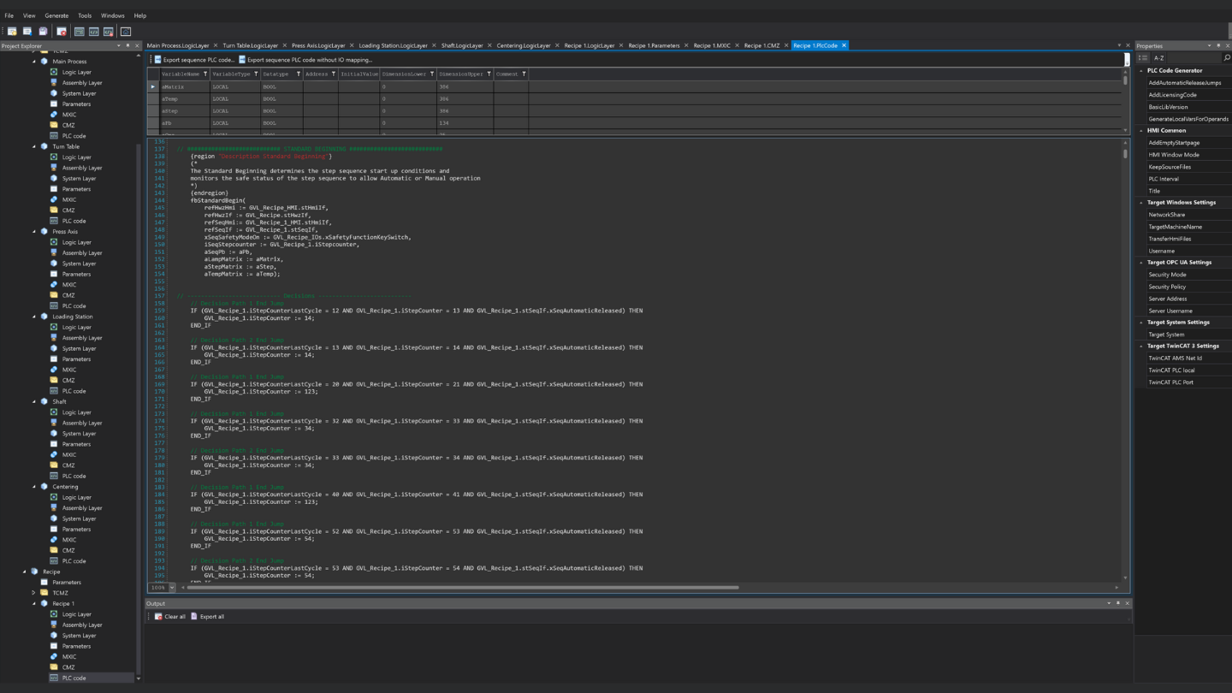Click the open project toolbar icon

(x=27, y=32)
